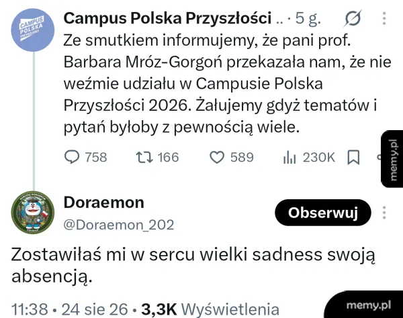Click the reply speech bubble icon
The width and height of the screenshot is (403, 318).
pyautogui.click(x=72, y=157)
